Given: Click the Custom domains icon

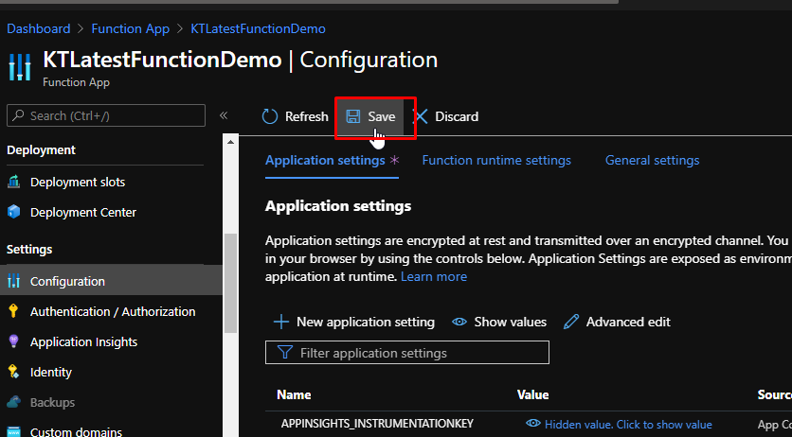Looking at the screenshot, I should (x=14, y=432).
